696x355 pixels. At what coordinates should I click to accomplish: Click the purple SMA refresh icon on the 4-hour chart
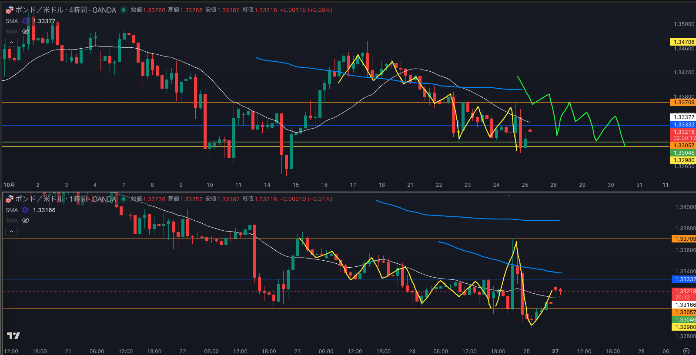tap(25, 21)
